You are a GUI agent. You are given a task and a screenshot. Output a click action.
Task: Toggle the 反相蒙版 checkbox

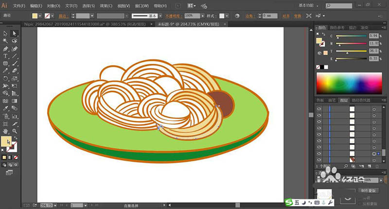pyautogui.click(x=359, y=204)
